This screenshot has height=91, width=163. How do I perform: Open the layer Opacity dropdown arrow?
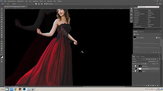click(x=160, y=61)
